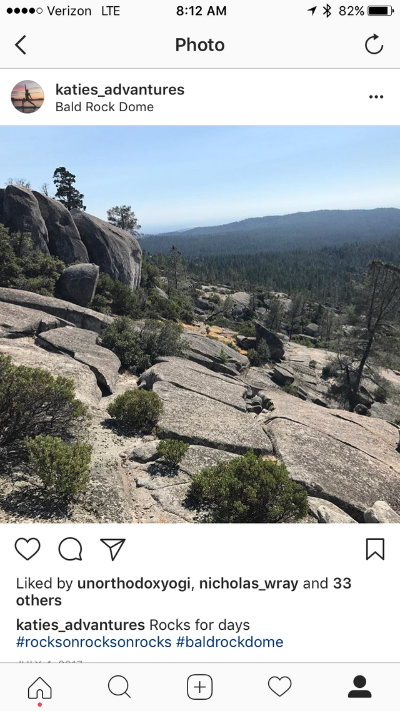The image size is (400, 711).
Task: Save post with bookmark icon
Action: pyautogui.click(x=376, y=549)
